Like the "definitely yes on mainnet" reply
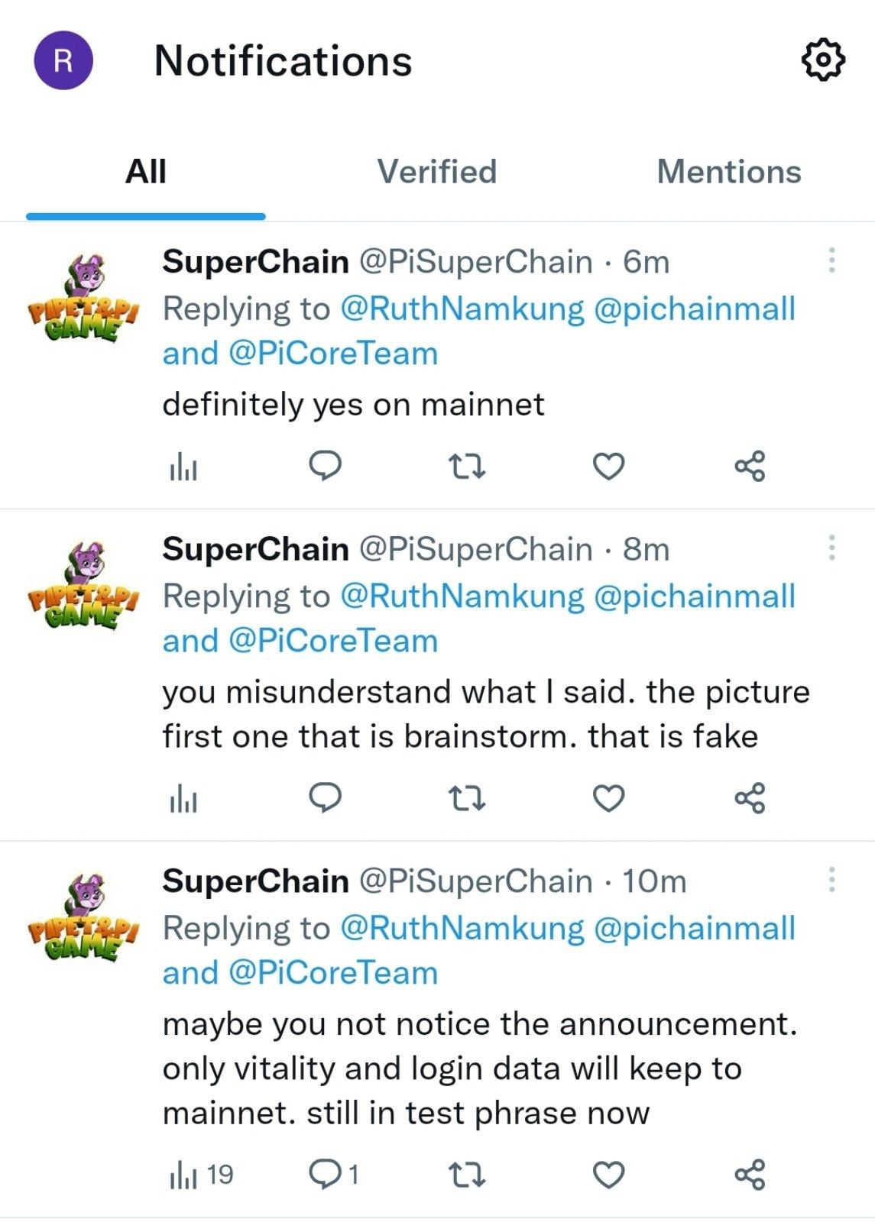This screenshot has width=875, height=1222. [608, 466]
